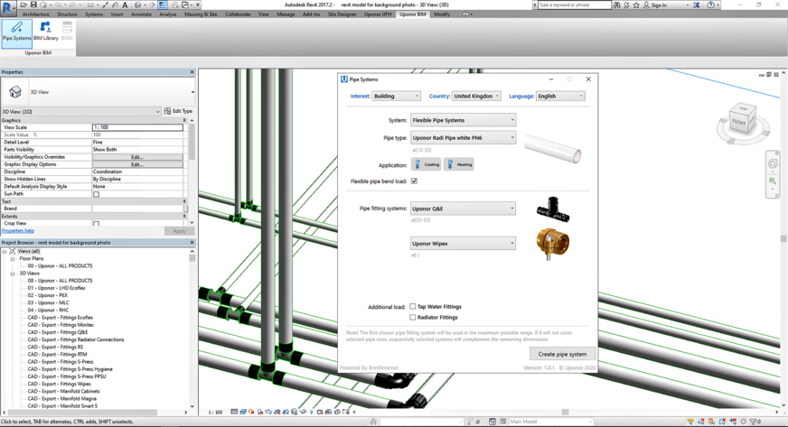Open the Massing & Site tab
This screenshot has width=788, height=427.
click(x=201, y=14)
